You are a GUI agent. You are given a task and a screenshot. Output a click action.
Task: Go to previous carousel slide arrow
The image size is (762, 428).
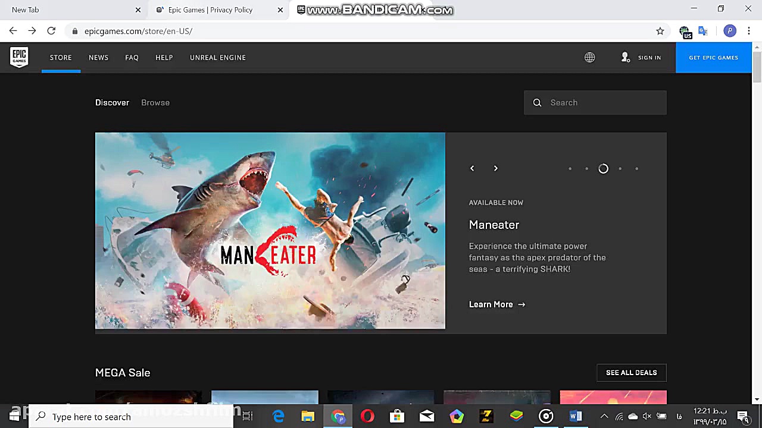pyautogui.click(x=472, y=168)
